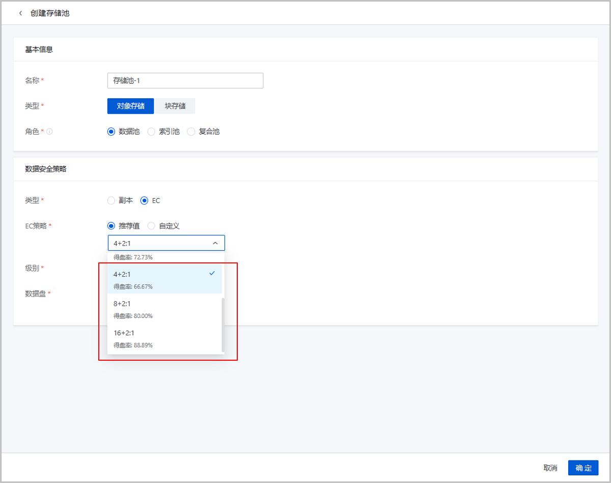
Task: Click the info icon beside 角色
Action: (x=50, y=131)
